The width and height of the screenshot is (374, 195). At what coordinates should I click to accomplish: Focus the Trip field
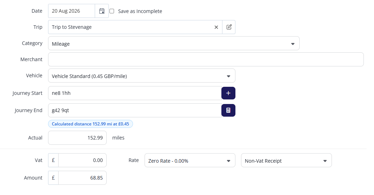pos(135,27)
